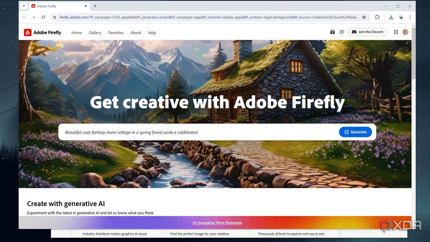Bookmark this page with the star icon
This screenshot has width=430, height=242.
[364, 17]
